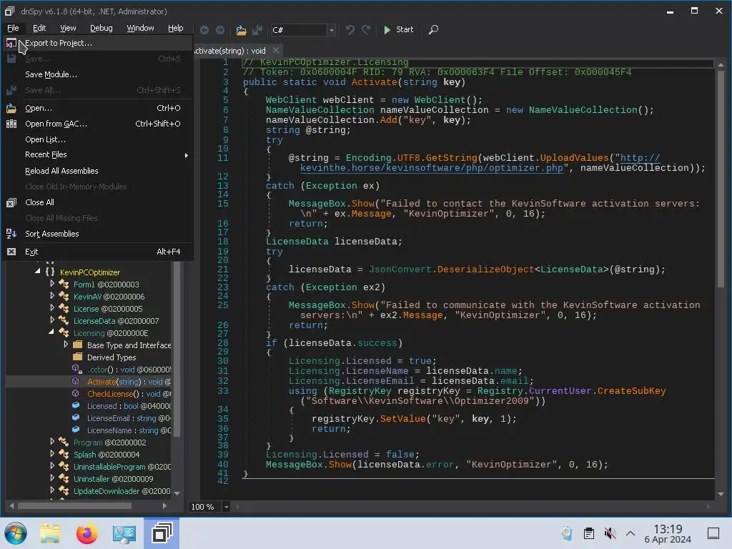Expand the Form1 class node

click(x=51, y=283)
